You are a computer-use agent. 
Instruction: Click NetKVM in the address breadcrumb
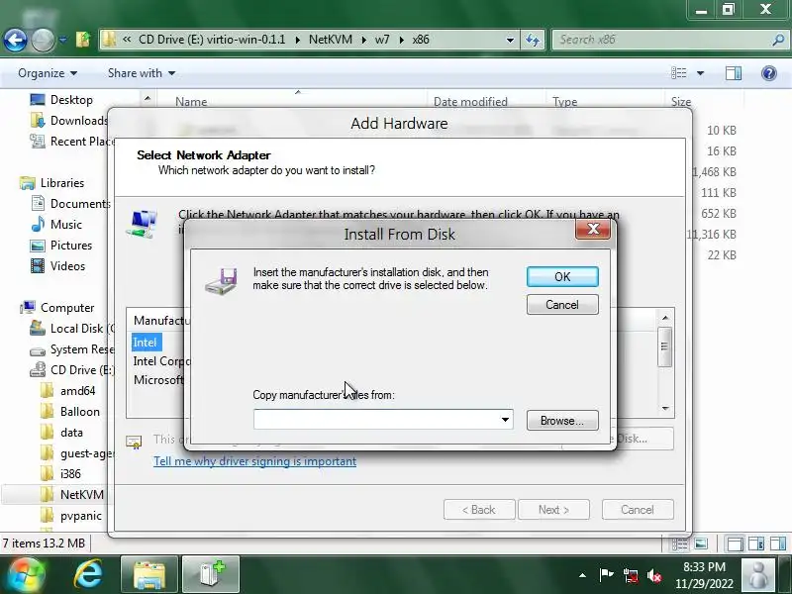coord(331,40)
